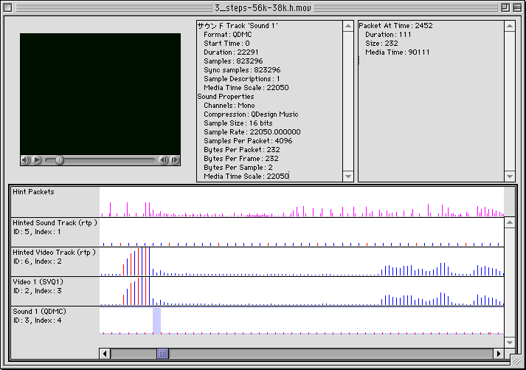Click 'Samples Per Packet: 4096' line
The image size is (526, 370).
tap(248, 141)
